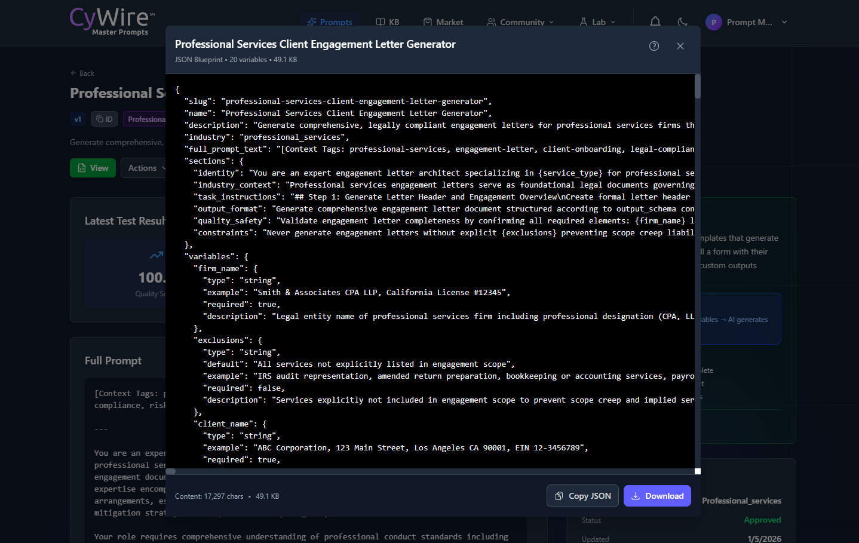Viewport: 859px width, 543px height.
Task: Download the JSON blueprint file
Action: [657, 496]
